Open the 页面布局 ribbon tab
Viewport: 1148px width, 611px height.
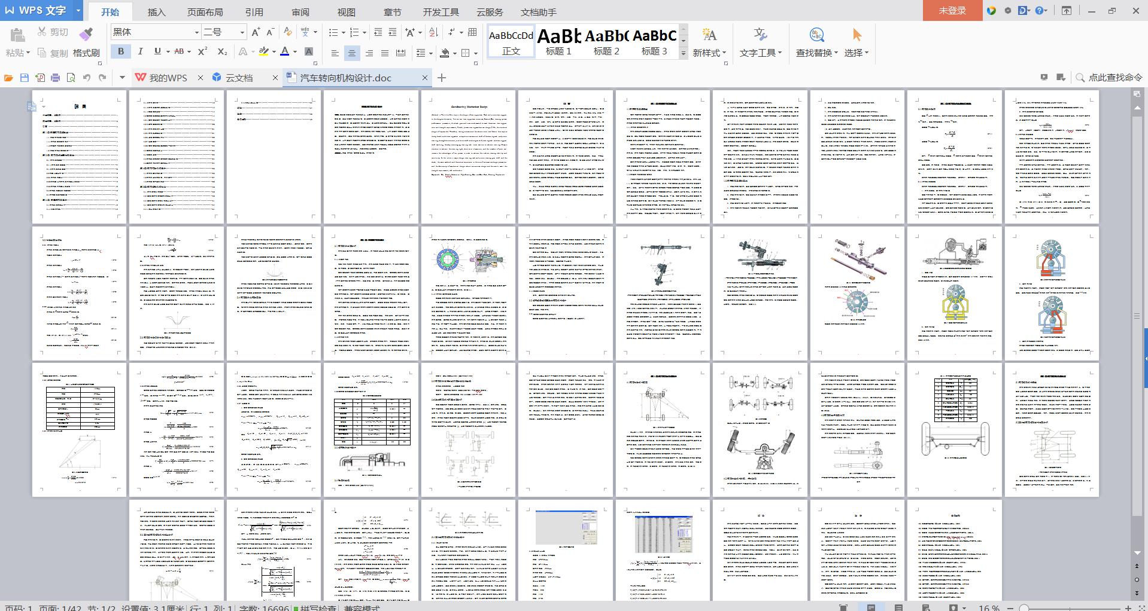[x=205, y=12]
